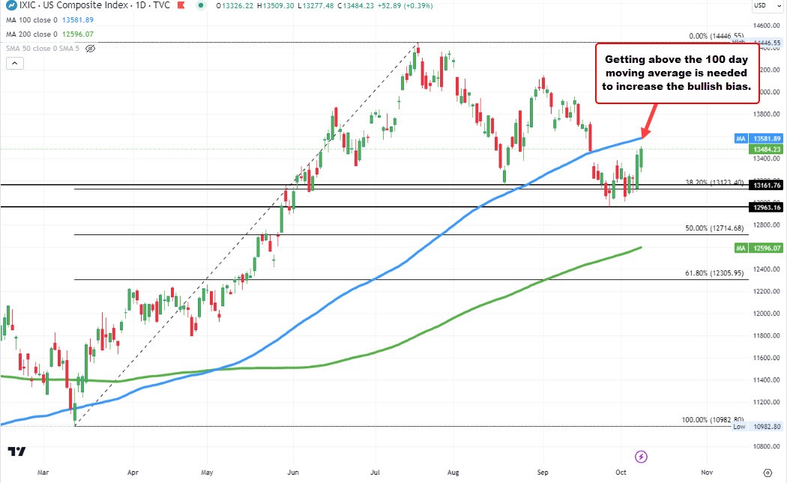This screenshot has height=483, width=787.
Task: Click the 10800.00 price axis label
Action: point(767,446)
